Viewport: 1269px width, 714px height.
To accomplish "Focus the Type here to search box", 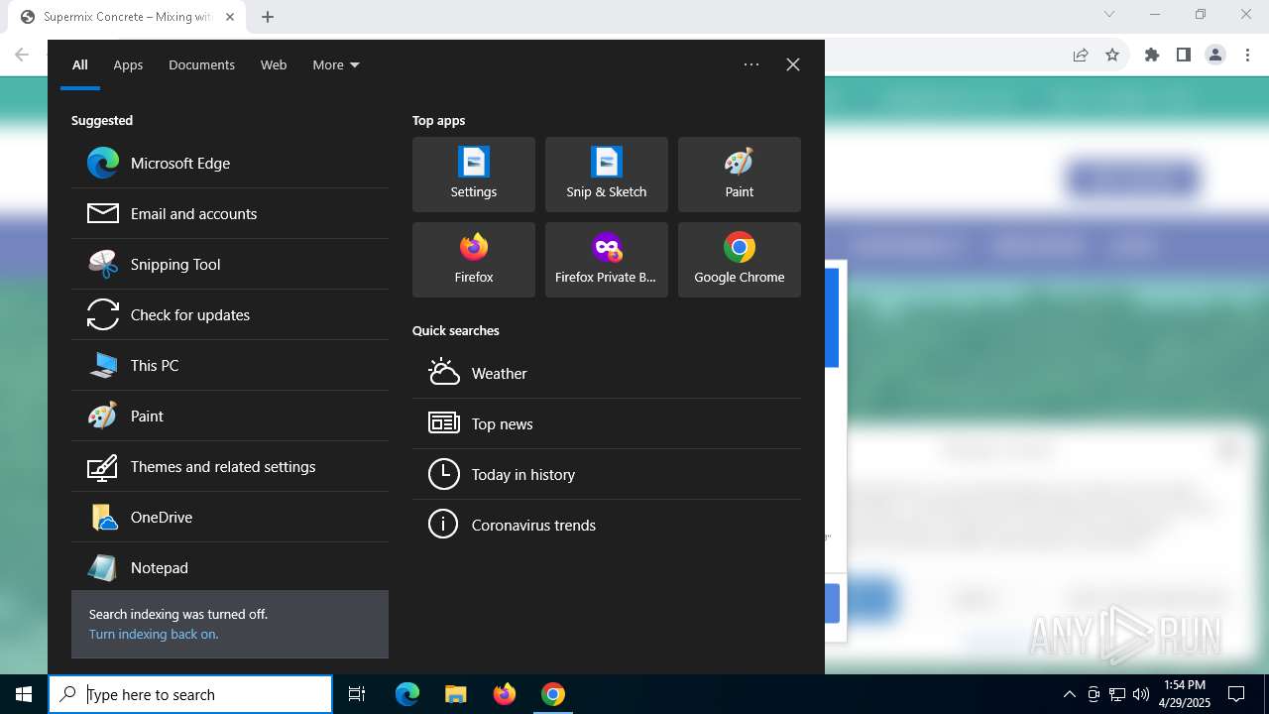I will point(190,694).
